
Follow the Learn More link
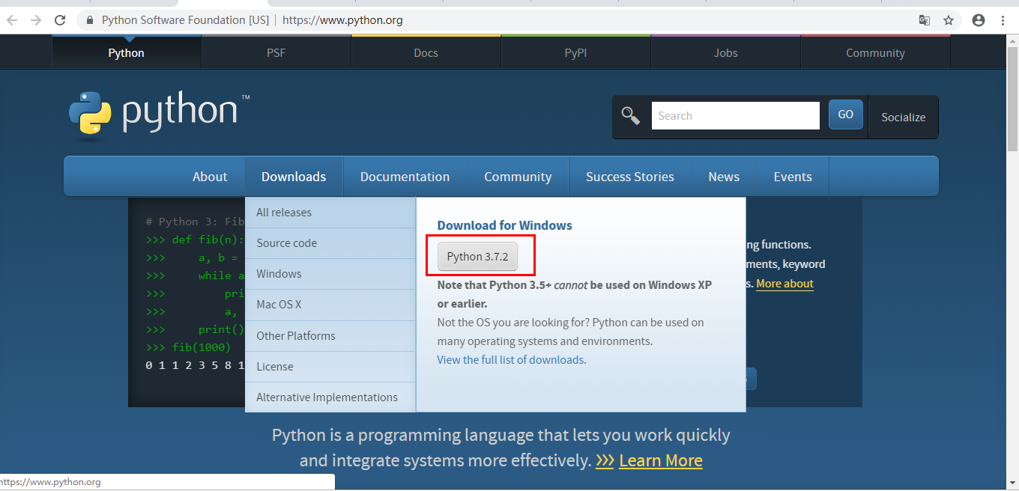[x=660, y=460]
